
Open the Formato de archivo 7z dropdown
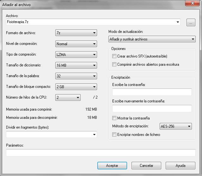point(76,33)
